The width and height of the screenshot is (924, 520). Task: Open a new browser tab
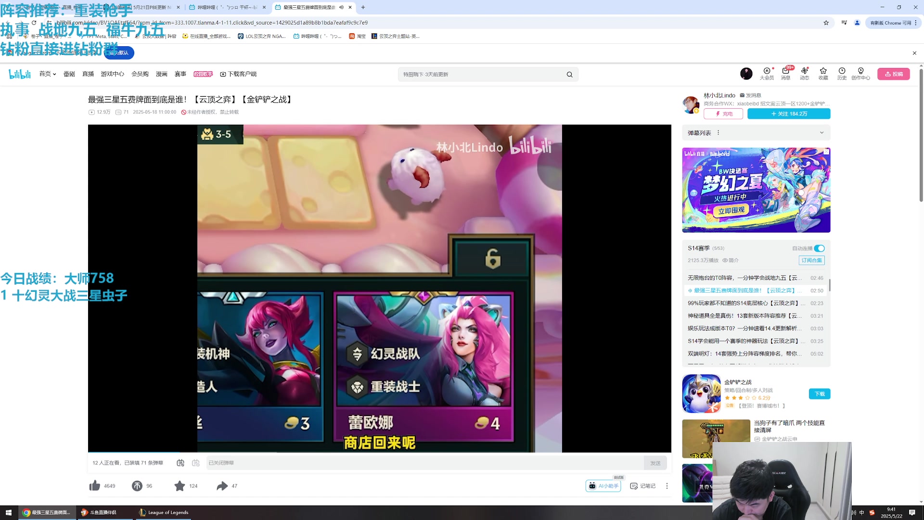coord(363,7)
